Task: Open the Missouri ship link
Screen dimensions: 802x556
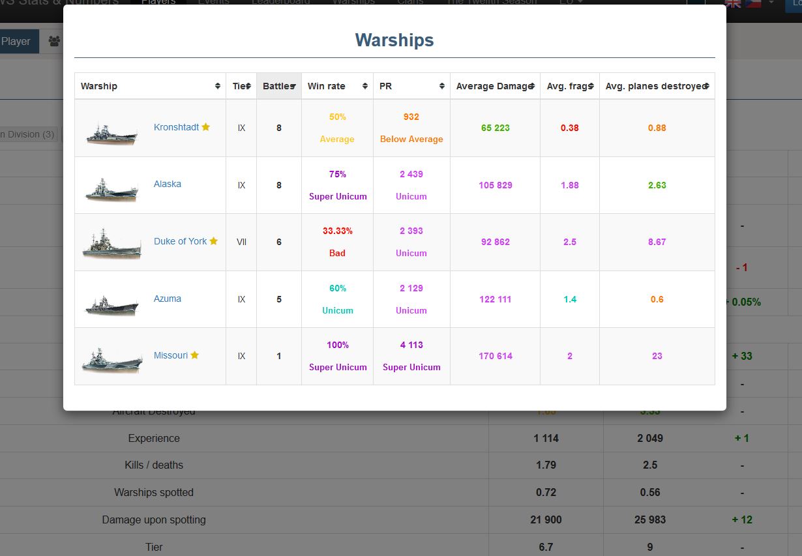Action: (171, 355)
